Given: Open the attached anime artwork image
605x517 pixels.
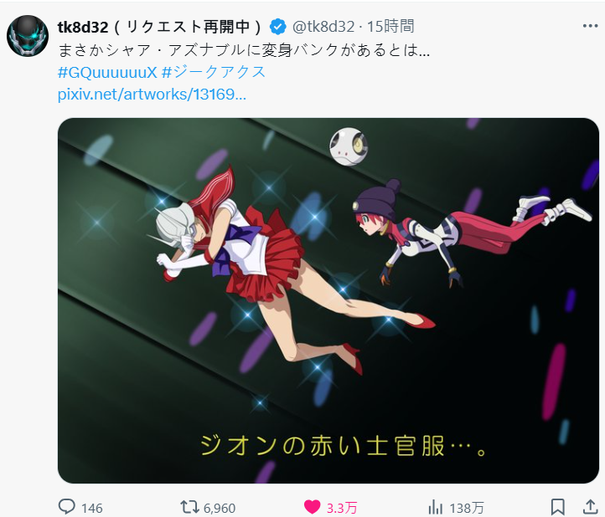Looking at the screenshot, I should (328, 300).
